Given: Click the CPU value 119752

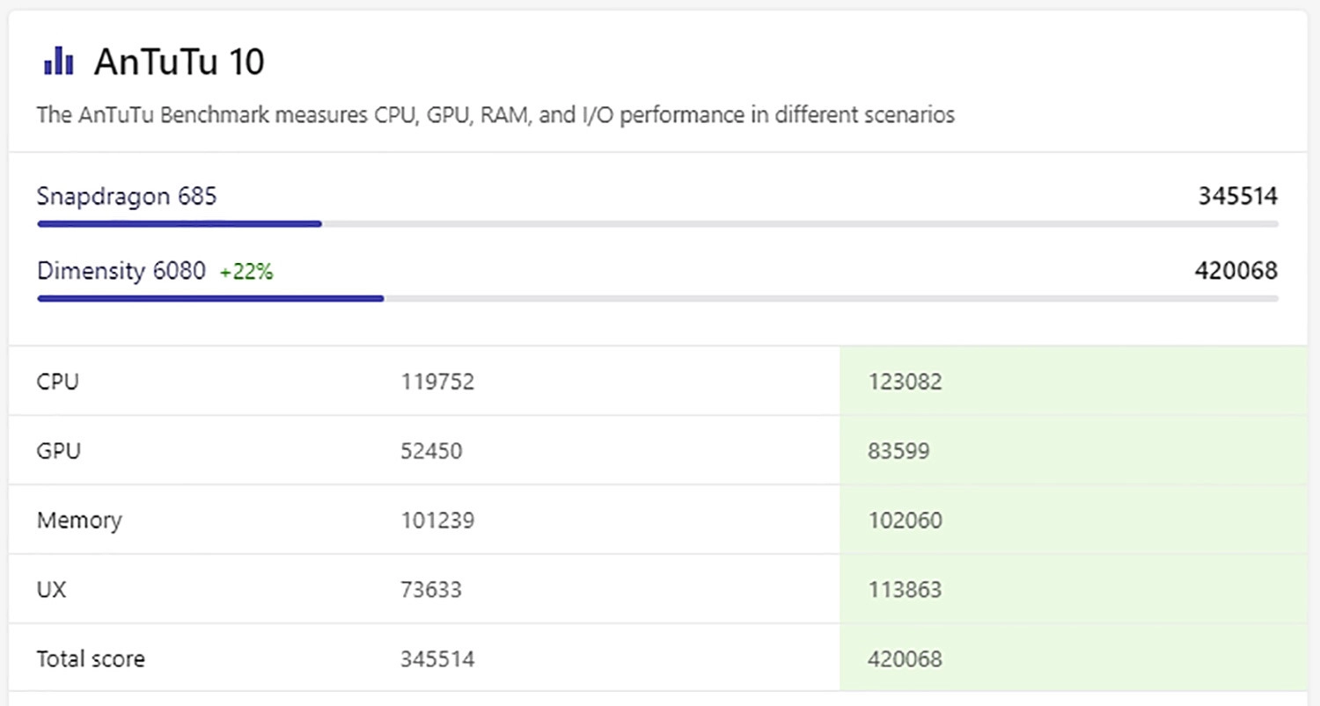Looking at the screenshot, I should point(437,382).
